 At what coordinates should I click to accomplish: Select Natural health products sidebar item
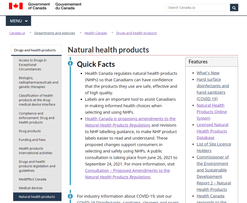tap(37, 197)
